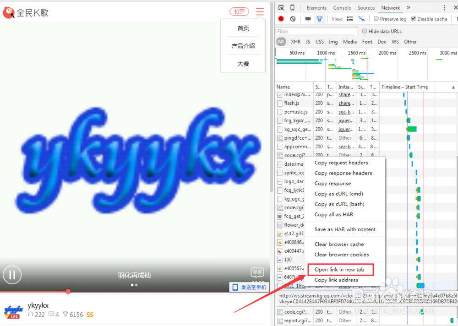Image resolution: width=458 pixels, height=326 pixels.
Task: Switch to the large request rows view
Action: click(x=349, y=19)
